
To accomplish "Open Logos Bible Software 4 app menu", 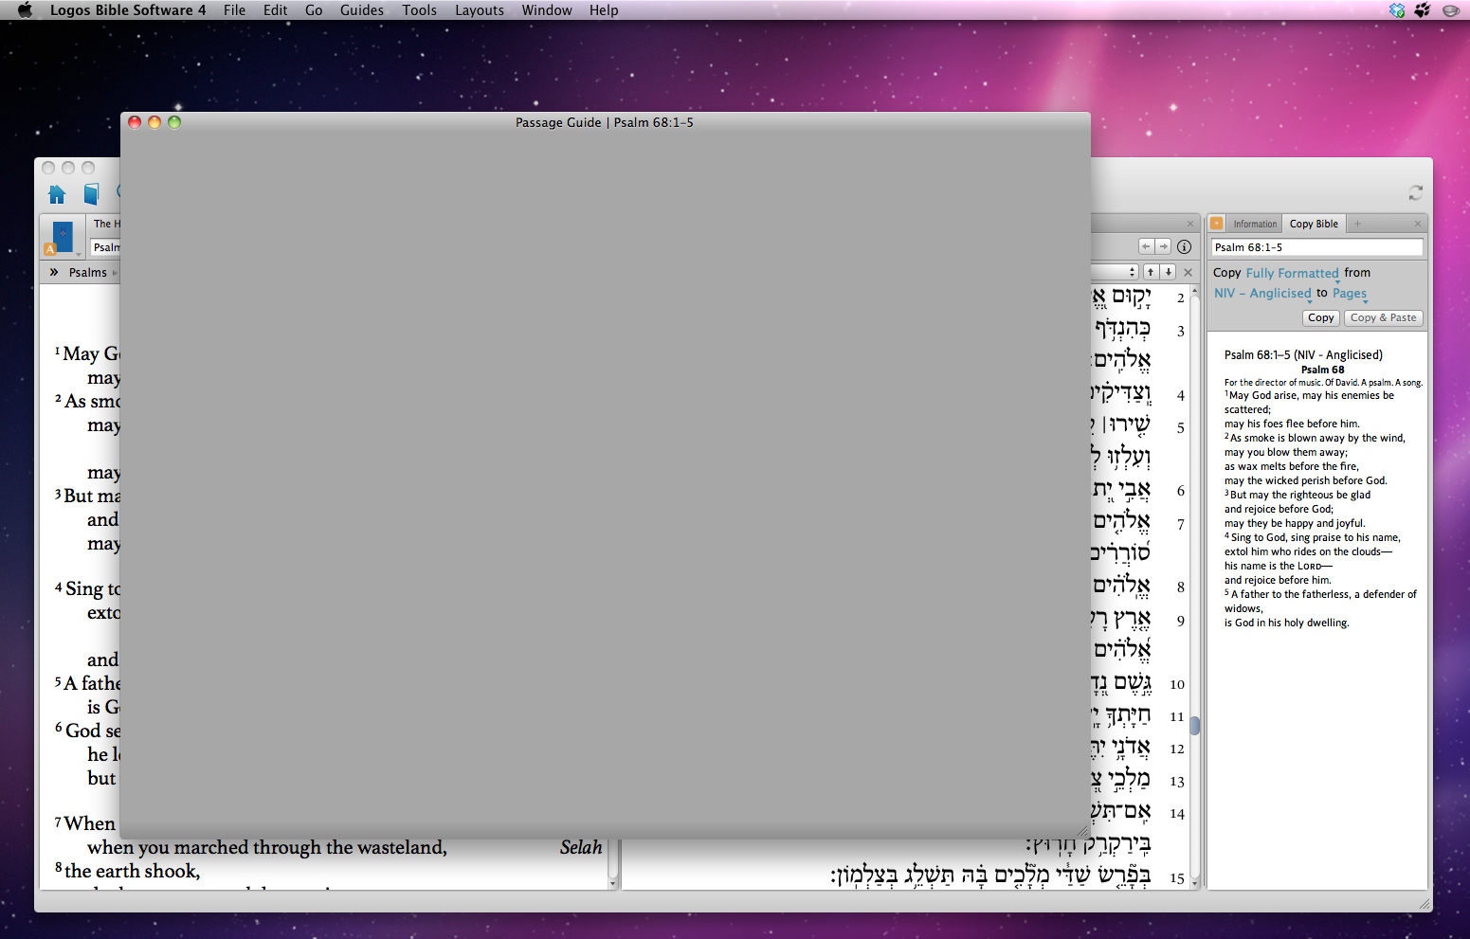I will (128, 10).
